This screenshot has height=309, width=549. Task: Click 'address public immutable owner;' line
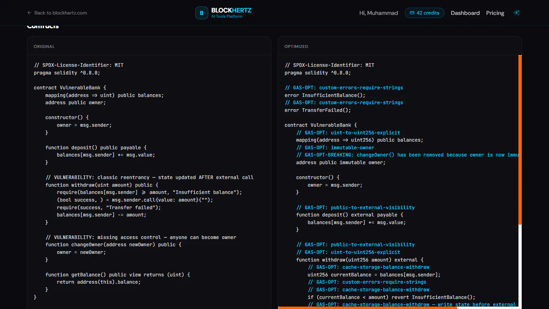point(341,163)
